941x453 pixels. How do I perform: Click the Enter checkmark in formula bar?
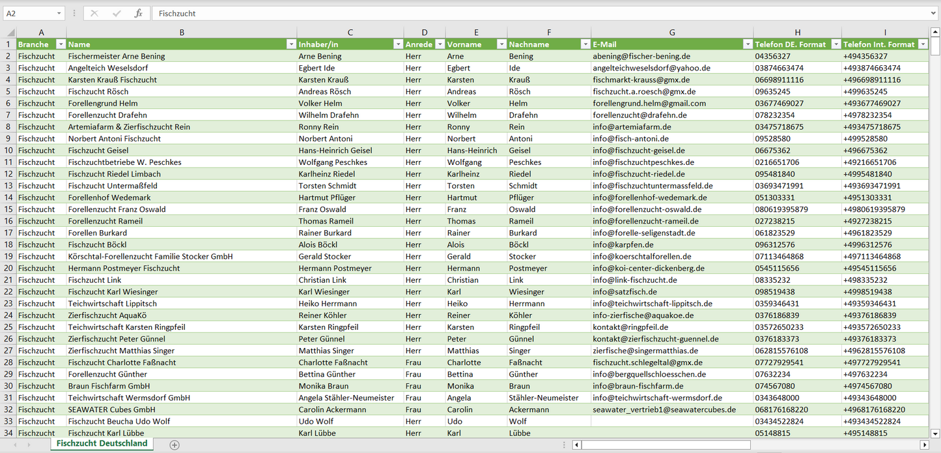tap(117, 13)
